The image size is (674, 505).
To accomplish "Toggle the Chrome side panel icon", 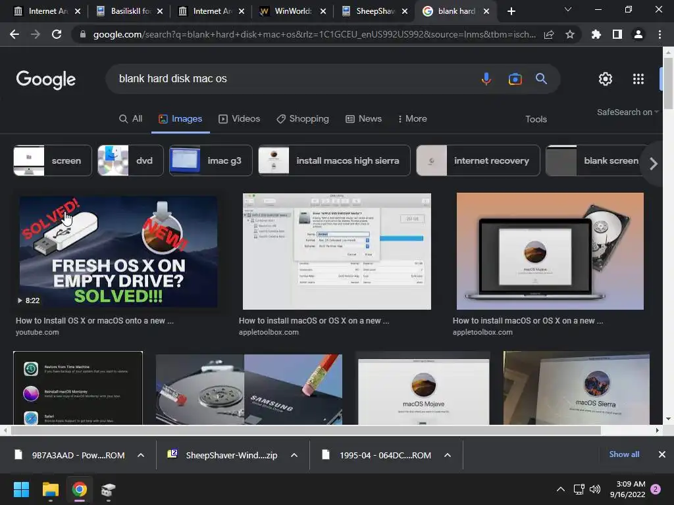I will click(617, 34).
